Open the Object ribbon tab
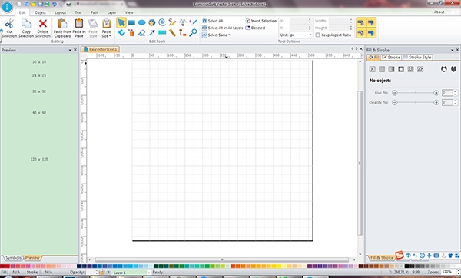This screenshot has height=278, width=461. pyautogui.click(x=40, y=12)
